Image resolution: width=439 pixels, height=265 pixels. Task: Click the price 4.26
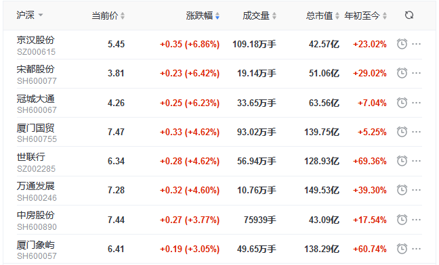tap(117, 103)
